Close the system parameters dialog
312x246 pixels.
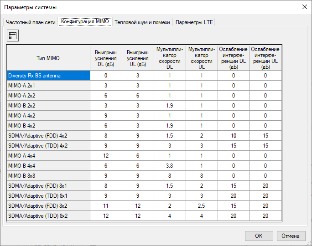coord(304,7)
